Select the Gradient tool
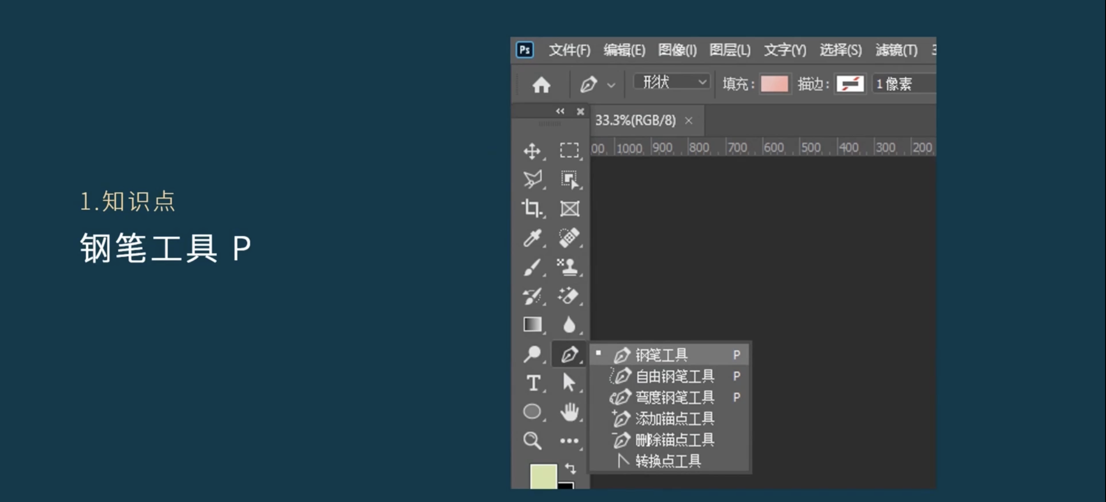The image size is (1106, 502). click(532, 324)
